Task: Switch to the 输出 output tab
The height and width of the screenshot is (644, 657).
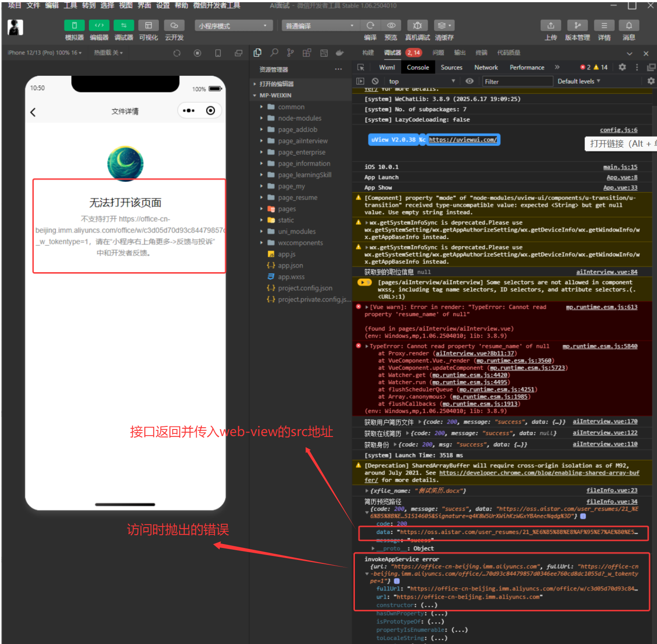Action: (460, 53)
